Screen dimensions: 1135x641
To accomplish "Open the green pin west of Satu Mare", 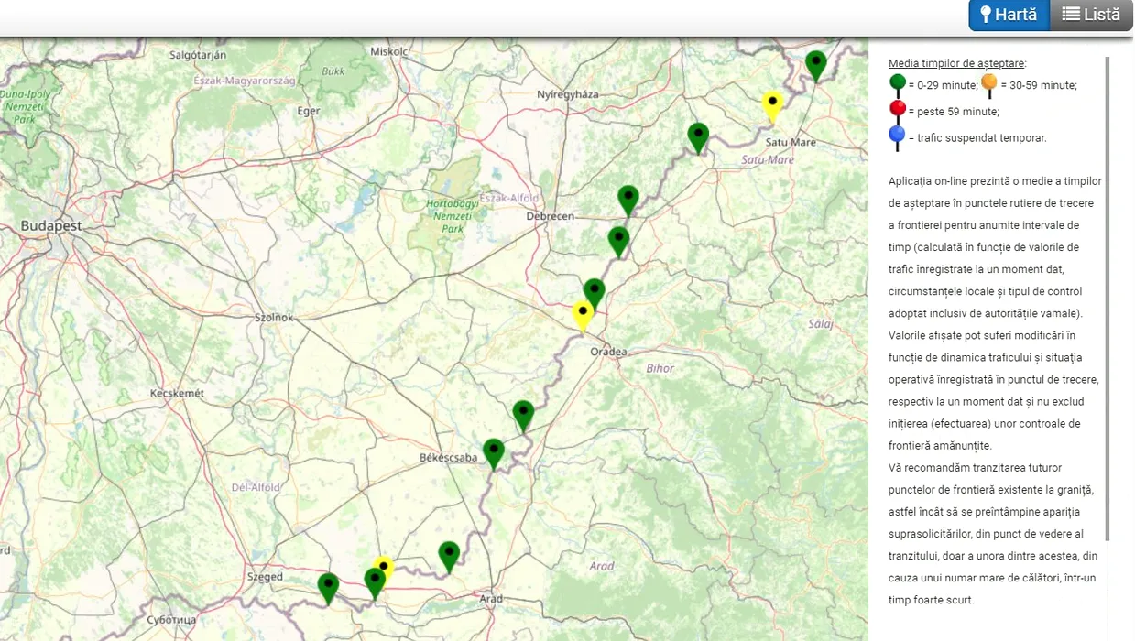I will click(699, 138).
